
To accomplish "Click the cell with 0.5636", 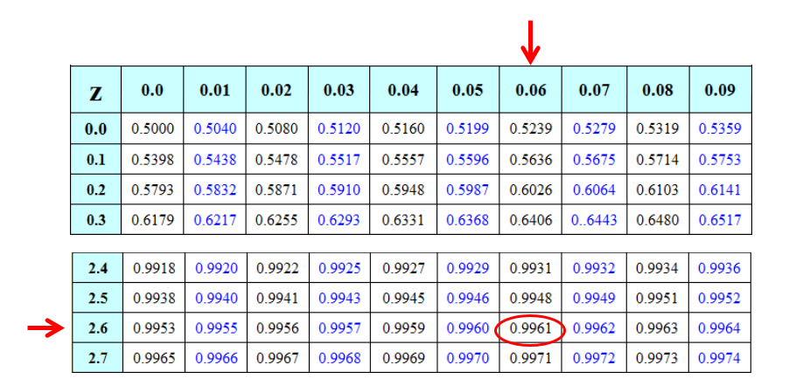I will point(531,160).
